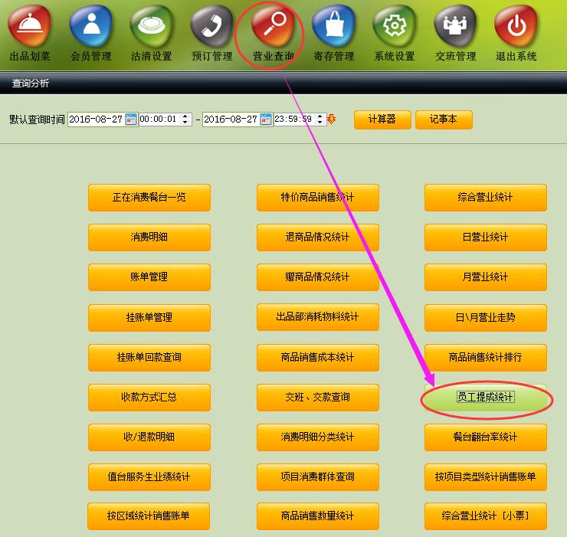Open 账单管理
The image size is (567, 537).
pyautogui.click(x=149, y=277)
